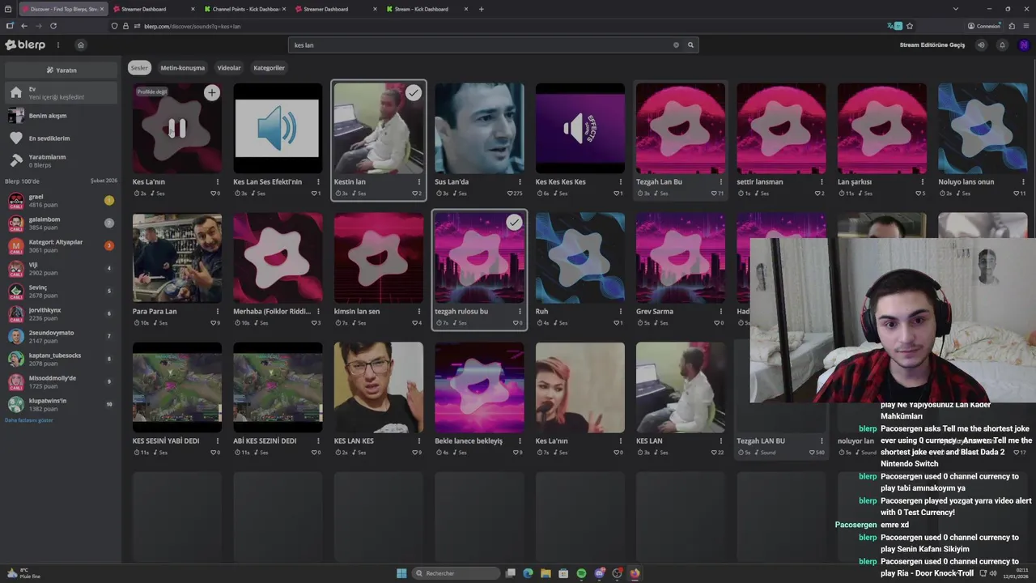This screenshot has width=1036, height=583.
Task: Open the Windows Start menu
Action: point(401,573)
